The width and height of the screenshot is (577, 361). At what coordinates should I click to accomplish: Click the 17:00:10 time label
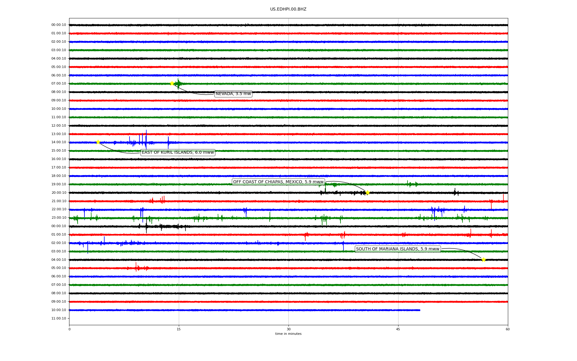(59, 167)
